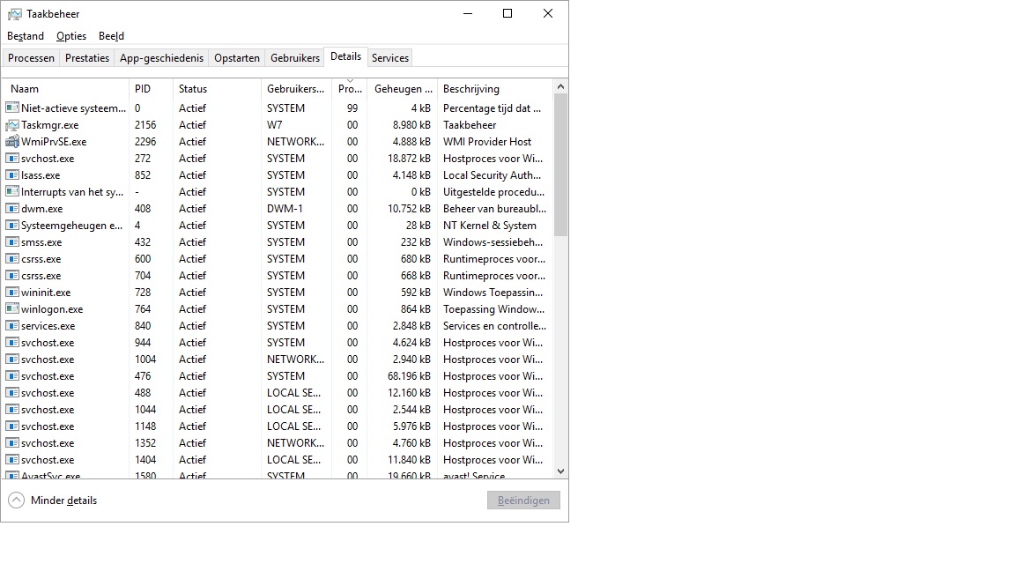Sort by the Pro... CPU column header
The height and width of the screenshot is (571, 1015).
[x=350, y=89]
